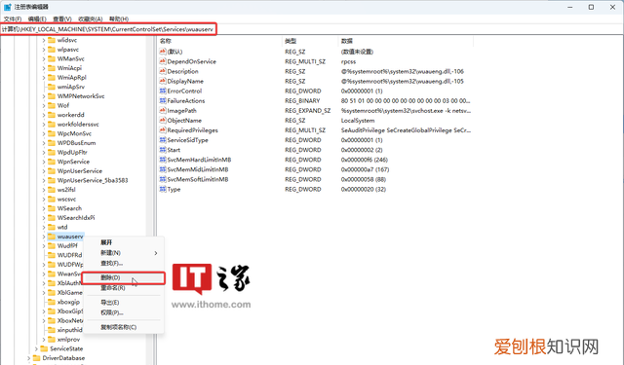
Task: Select the workfolderssvc key
Action: pyautogui.click(x=78, y=125)
